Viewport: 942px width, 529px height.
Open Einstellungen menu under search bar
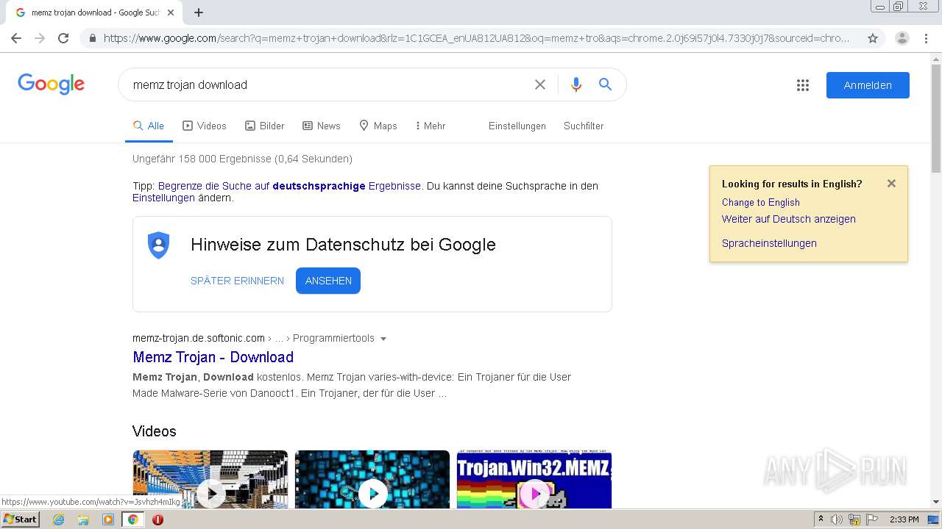[517, 126]
